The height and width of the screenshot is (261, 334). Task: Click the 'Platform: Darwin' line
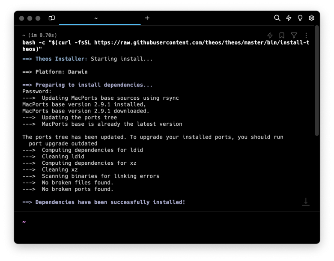[x=55, y=72]
